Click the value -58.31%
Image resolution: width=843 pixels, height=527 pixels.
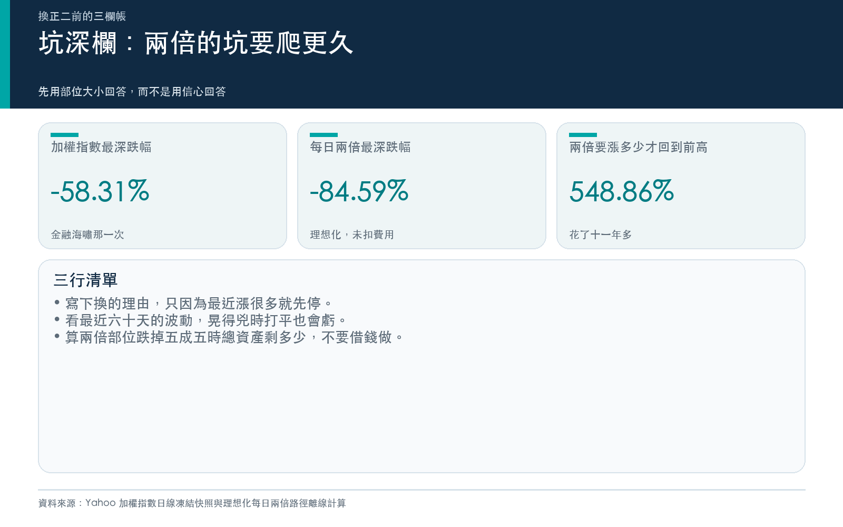point(100,191)
